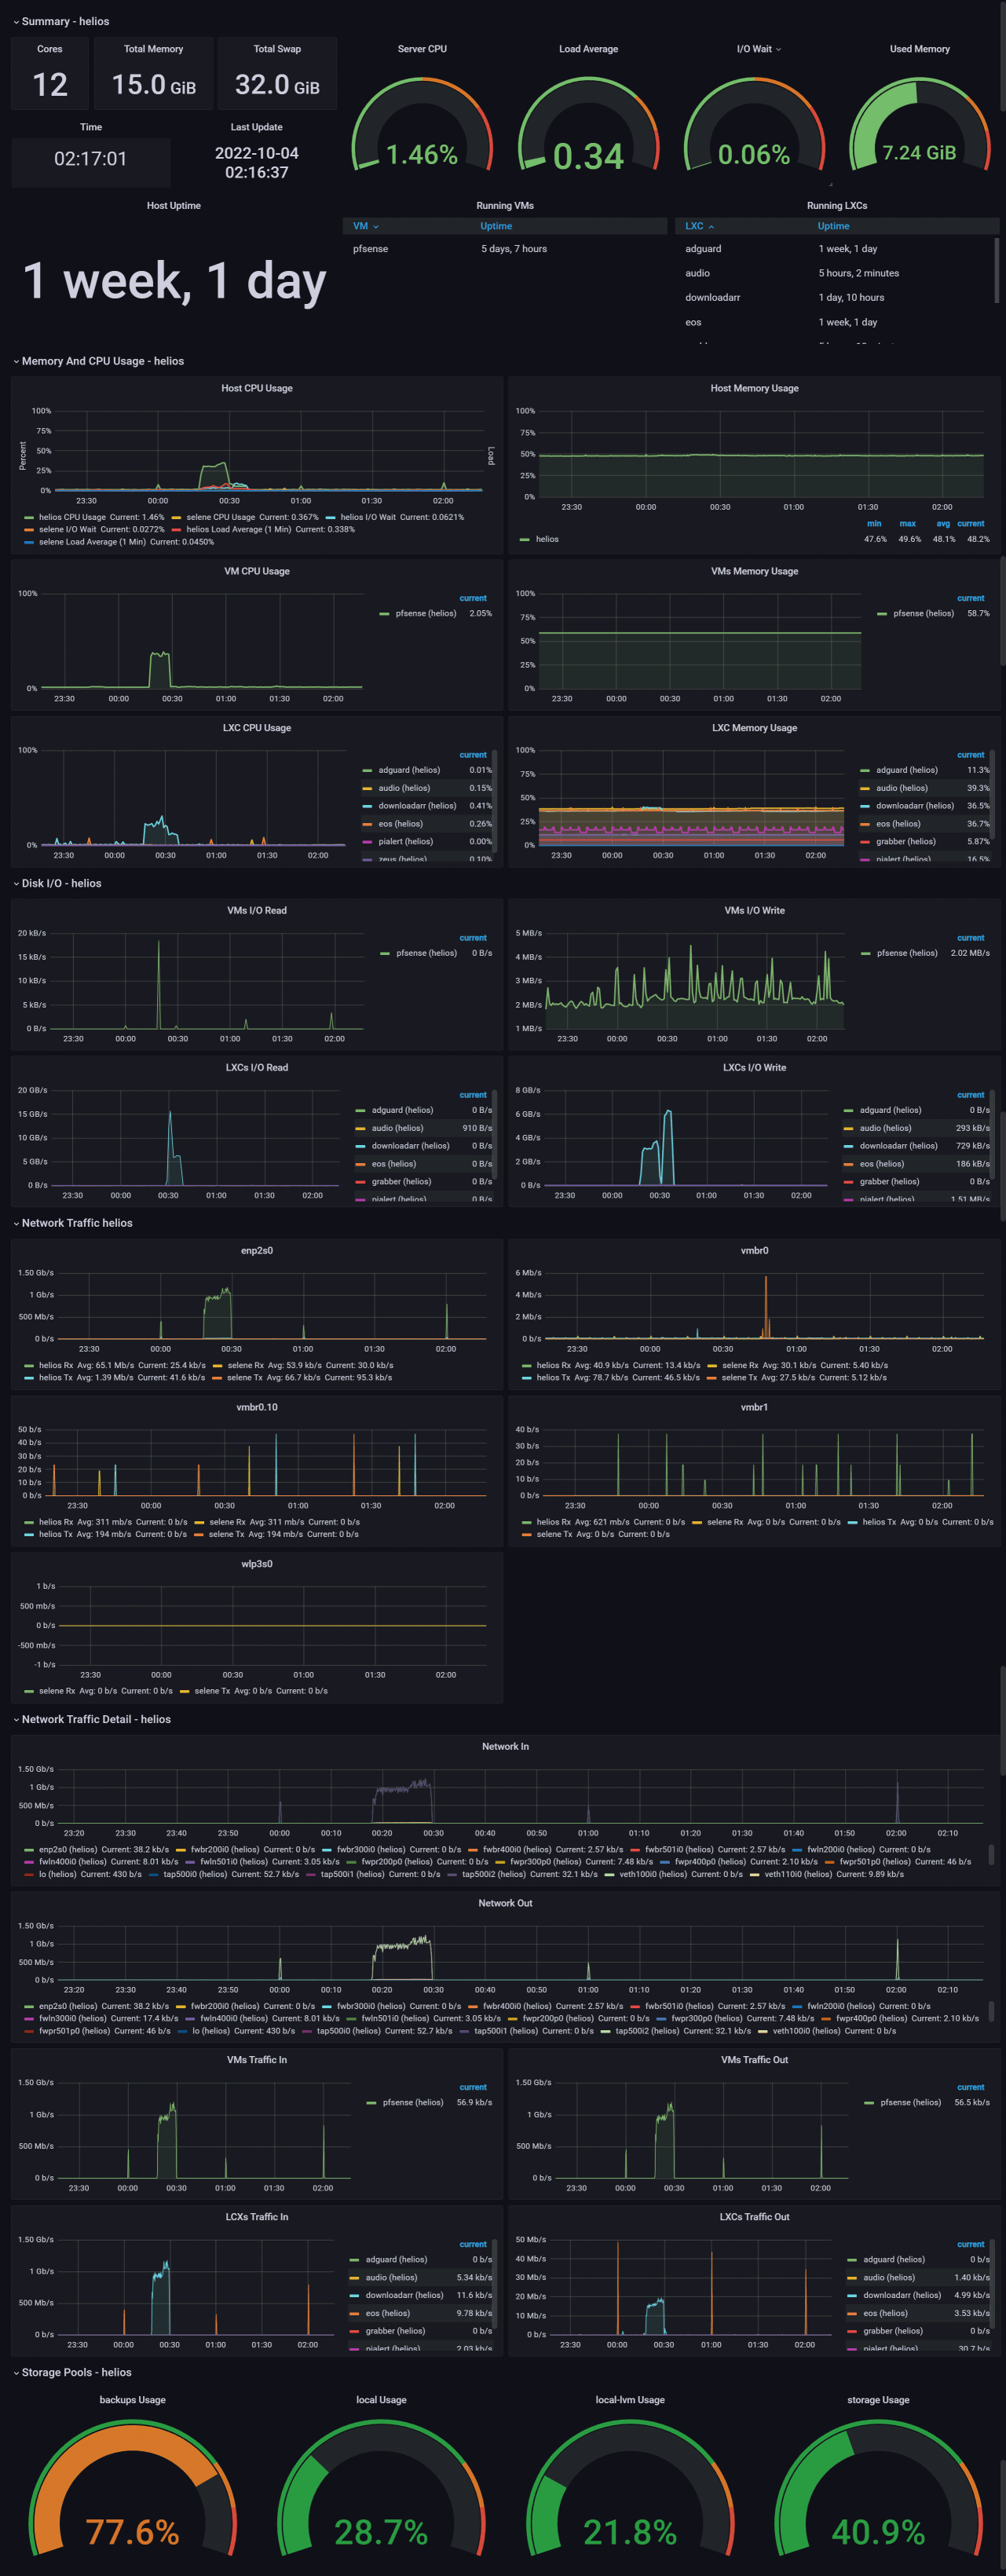Sort by the LXC column header
1006x2576 pixels.
coord(699,226)
